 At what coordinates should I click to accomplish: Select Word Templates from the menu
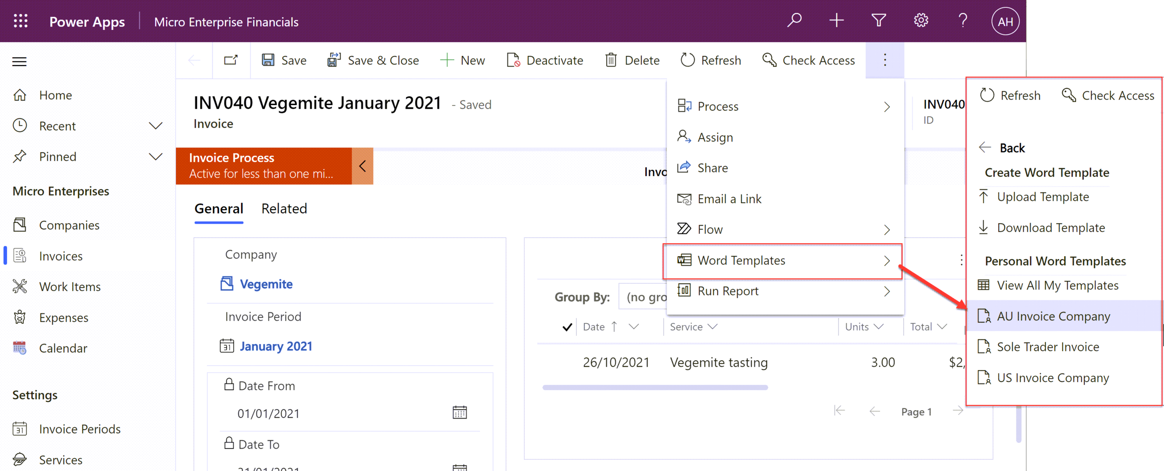pos(741,260)
